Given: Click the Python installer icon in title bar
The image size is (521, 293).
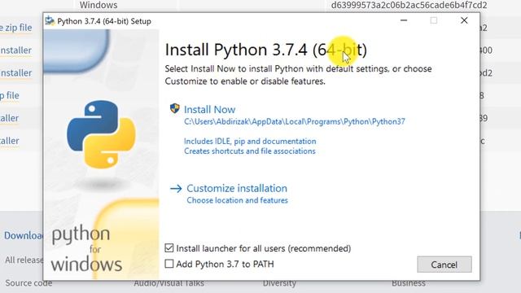Looking at the screenshot, I should (50, 21).
